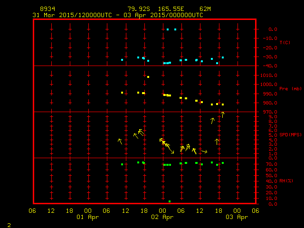Screen dimensions: 304x228
Task: Click the 03 Apr date label
Action: (x=237, y=217)
